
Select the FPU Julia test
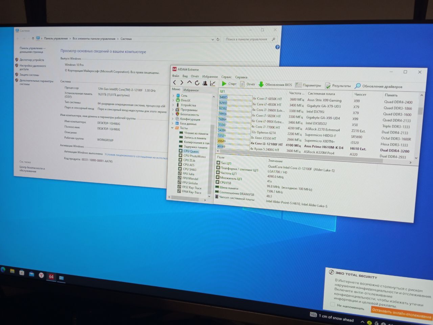pyautogui.click(x=186, y=174)
